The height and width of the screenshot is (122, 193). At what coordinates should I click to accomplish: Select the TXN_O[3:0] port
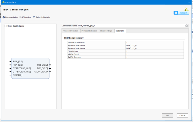click(x=42, y=65)
